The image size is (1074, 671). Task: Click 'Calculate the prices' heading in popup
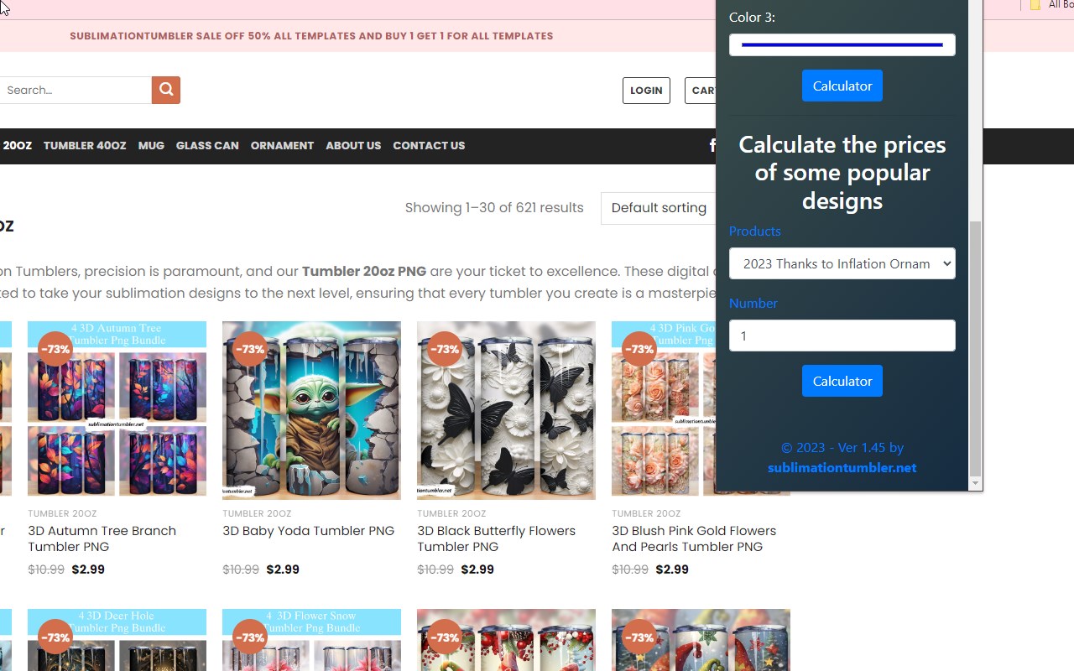(x=842, y=172)
